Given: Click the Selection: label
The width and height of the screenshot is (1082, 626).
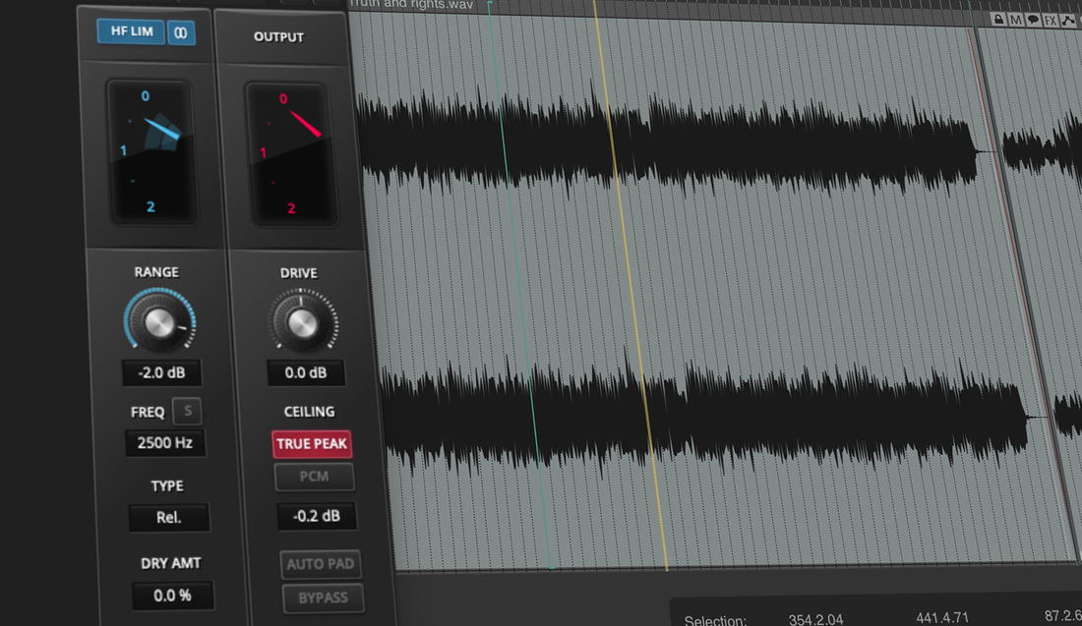Looking at the screenshot, I should (x=715, y=620).
